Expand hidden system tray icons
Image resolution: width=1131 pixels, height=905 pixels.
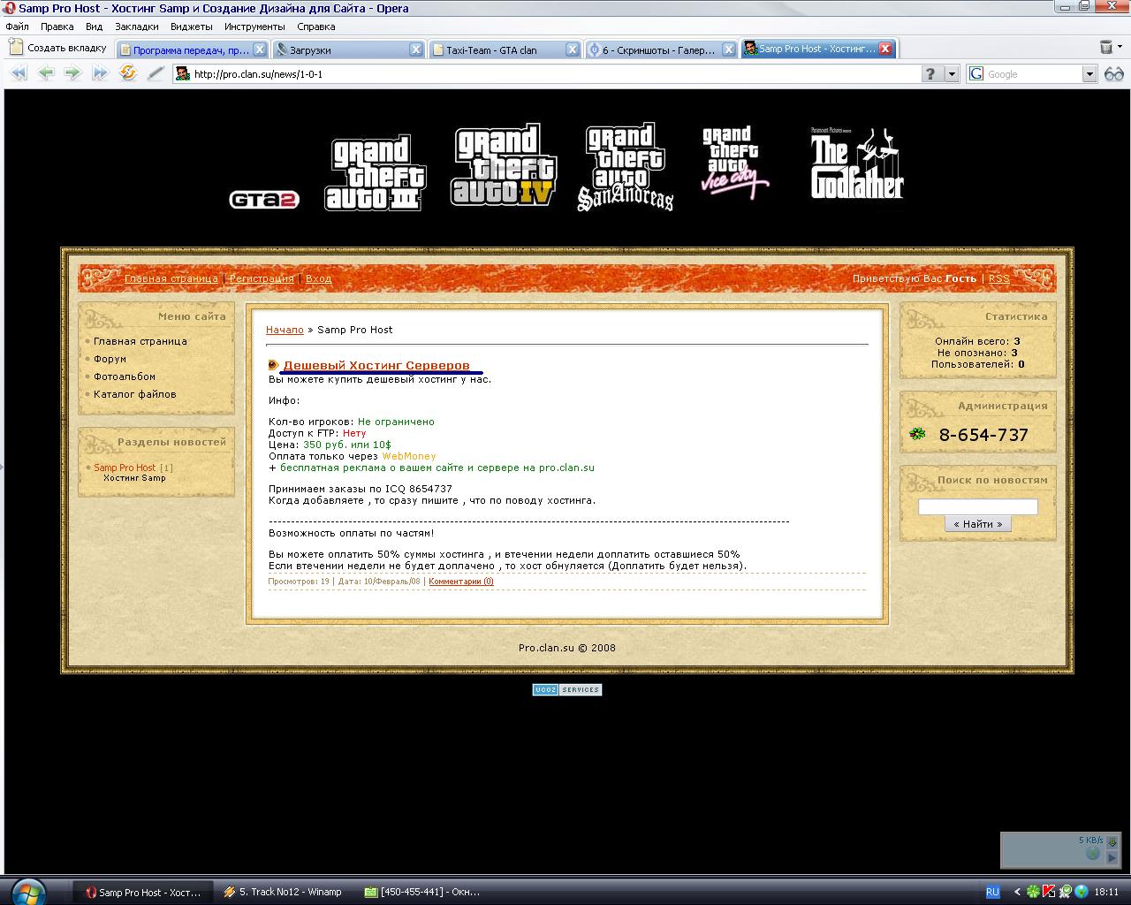click(x=1017, y=892)
